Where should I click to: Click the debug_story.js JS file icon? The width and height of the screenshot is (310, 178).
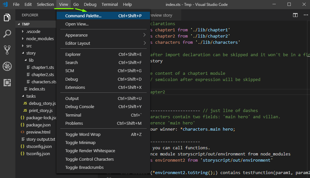[x=25, y=103]
